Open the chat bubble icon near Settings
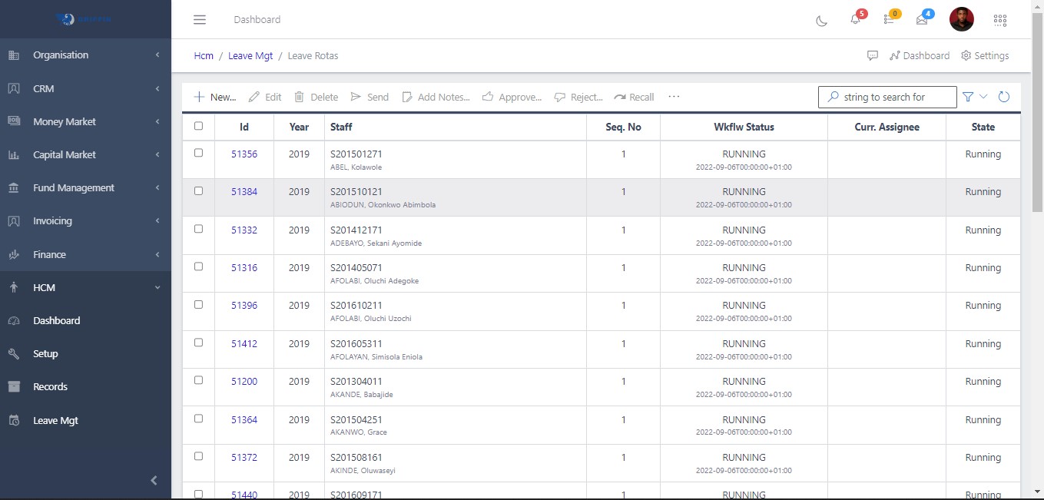This screenshot has width=1044, height=500. point(873,55)
